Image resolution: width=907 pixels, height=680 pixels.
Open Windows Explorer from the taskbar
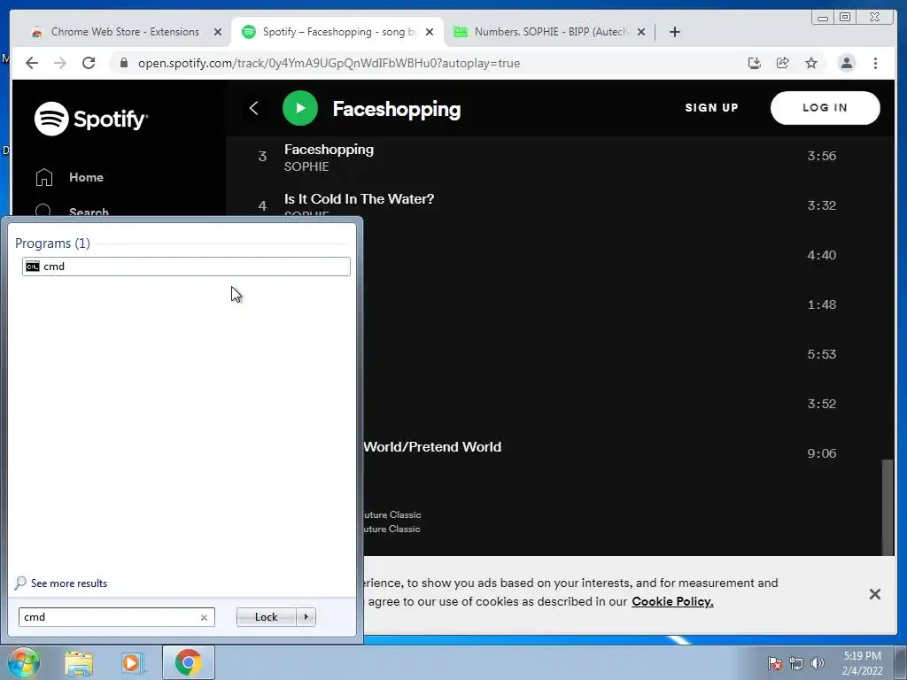point(79,663)
